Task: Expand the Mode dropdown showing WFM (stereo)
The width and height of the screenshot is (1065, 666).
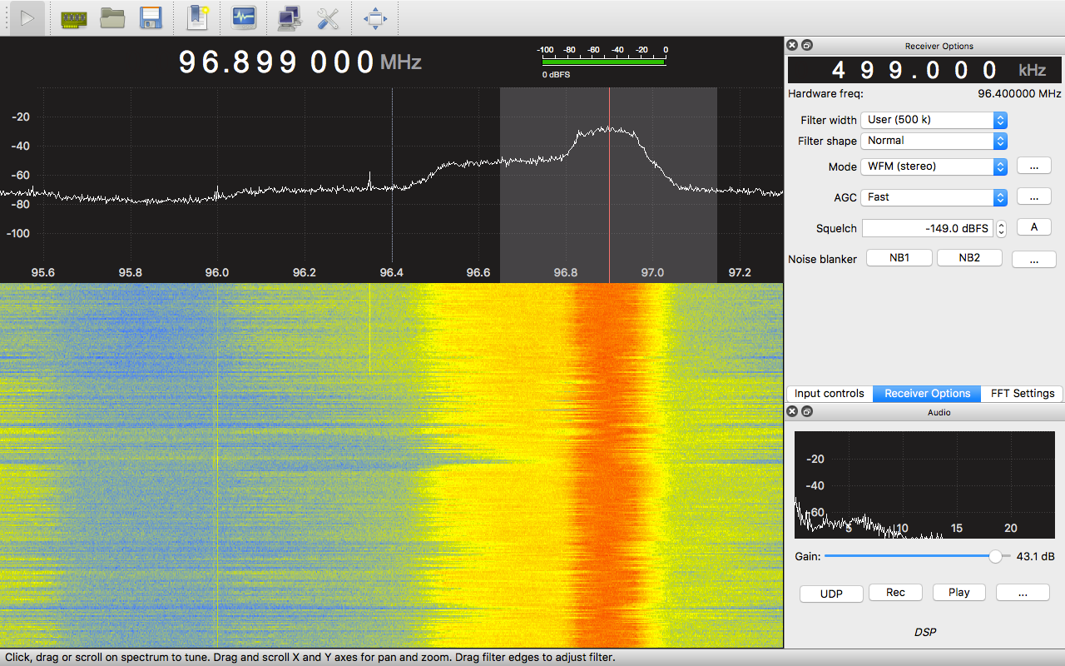Action: [x=934, y=166]
